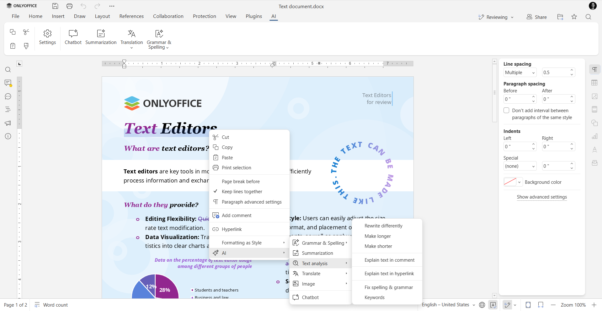Enable Don't add interval between paragraphs
Image resolution: width=602 pixels, height=311 pixels.
[x=506, y=110]
